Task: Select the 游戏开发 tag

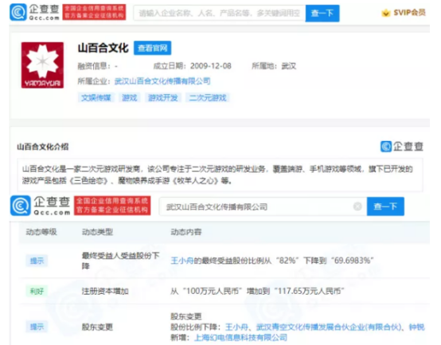Action: (x=163, y=98)
